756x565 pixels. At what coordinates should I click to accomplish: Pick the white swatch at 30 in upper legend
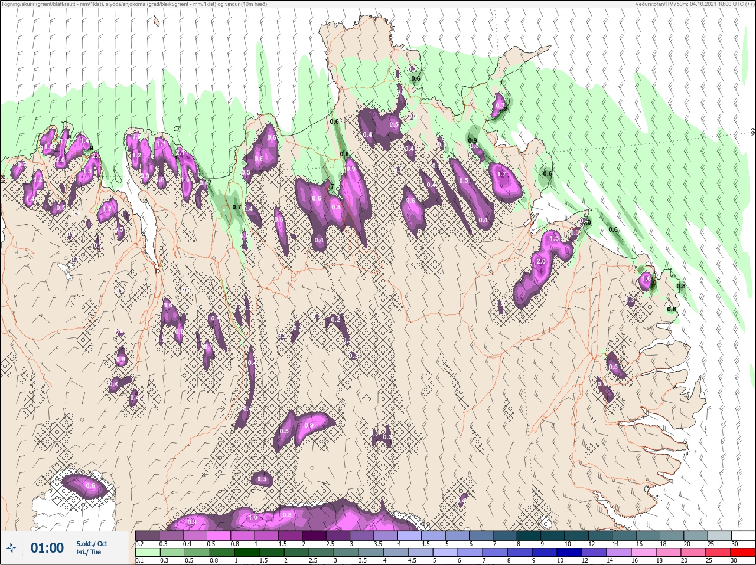(745, 536)
